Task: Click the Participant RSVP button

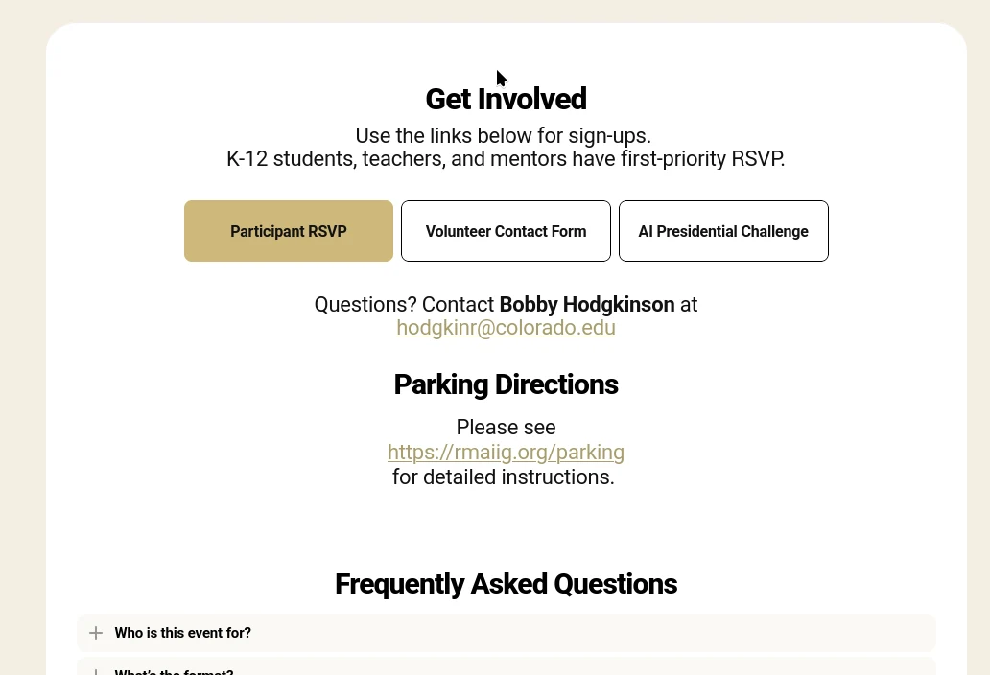Action: tap(288, 231)
